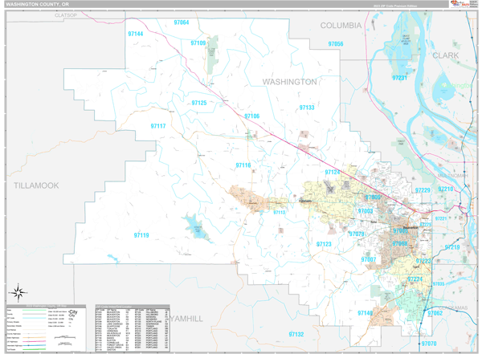Select the COLUMBIA county label

(x=341, y=26)
